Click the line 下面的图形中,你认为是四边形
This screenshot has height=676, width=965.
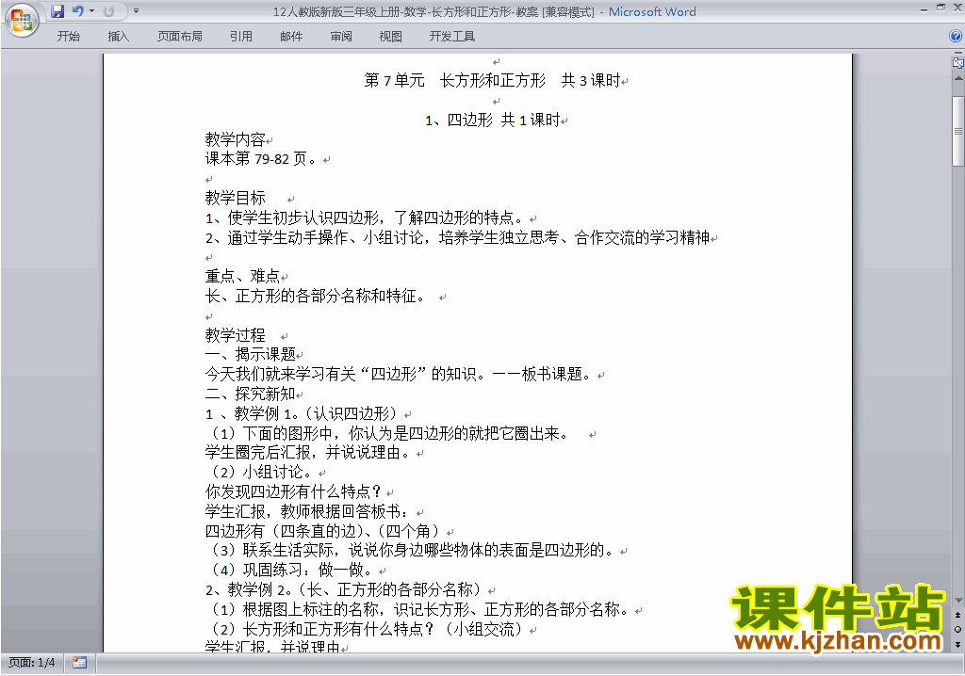[x=388, y=433]
